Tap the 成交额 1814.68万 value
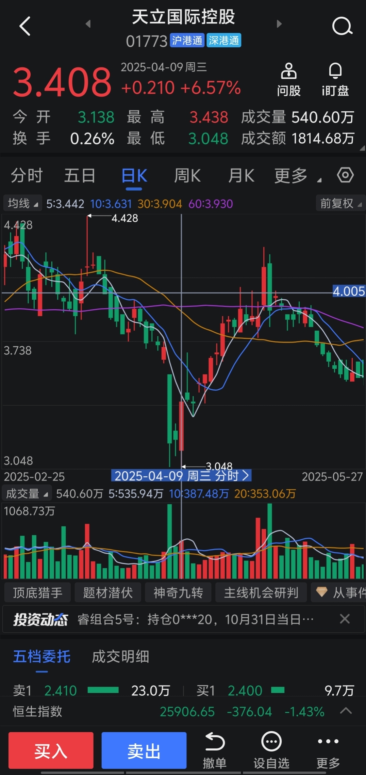Screen dimensions: 366x775 (x=323, y=139)
